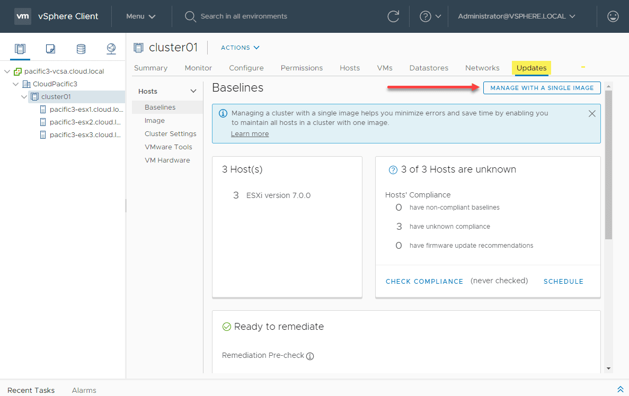Collapse cluster01 in the inventory tree
Viewport: 629px width, 396px height.
point(24,96)
